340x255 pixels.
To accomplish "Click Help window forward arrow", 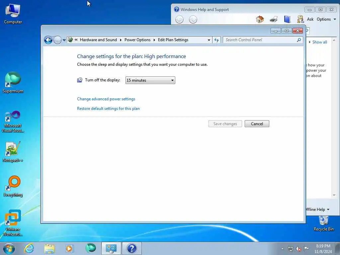I will [x=193, y=20].
